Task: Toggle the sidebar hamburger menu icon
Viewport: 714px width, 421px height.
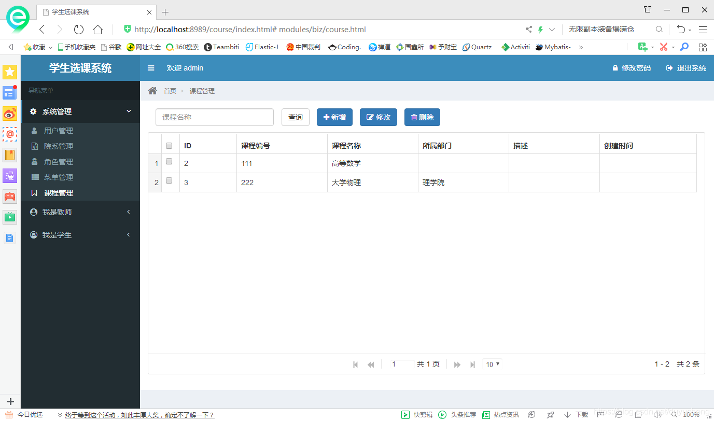Action: [x=151, y=68]
